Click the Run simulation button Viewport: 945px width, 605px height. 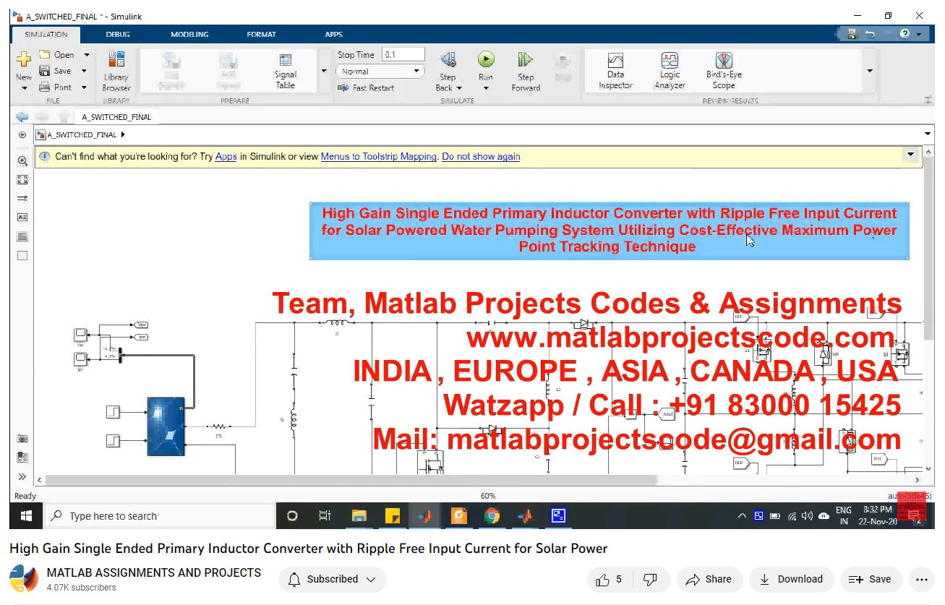coord(486,61)
